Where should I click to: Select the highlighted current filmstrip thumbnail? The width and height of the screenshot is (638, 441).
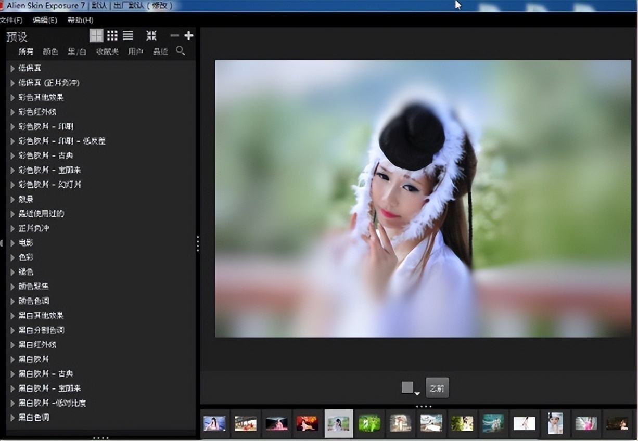pyautogui.click(x=339, y=423)
